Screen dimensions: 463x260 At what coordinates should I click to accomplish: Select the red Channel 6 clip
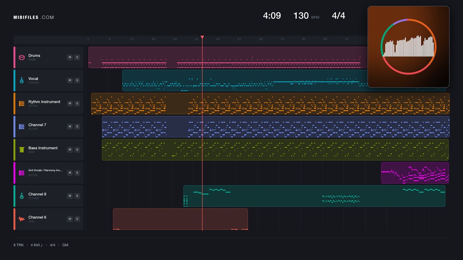[180, 219]
